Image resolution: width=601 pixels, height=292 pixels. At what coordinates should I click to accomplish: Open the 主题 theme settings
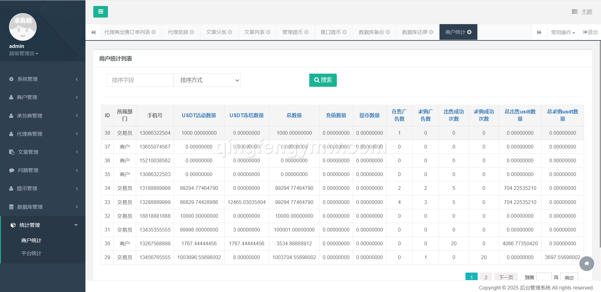click(582, 12)
